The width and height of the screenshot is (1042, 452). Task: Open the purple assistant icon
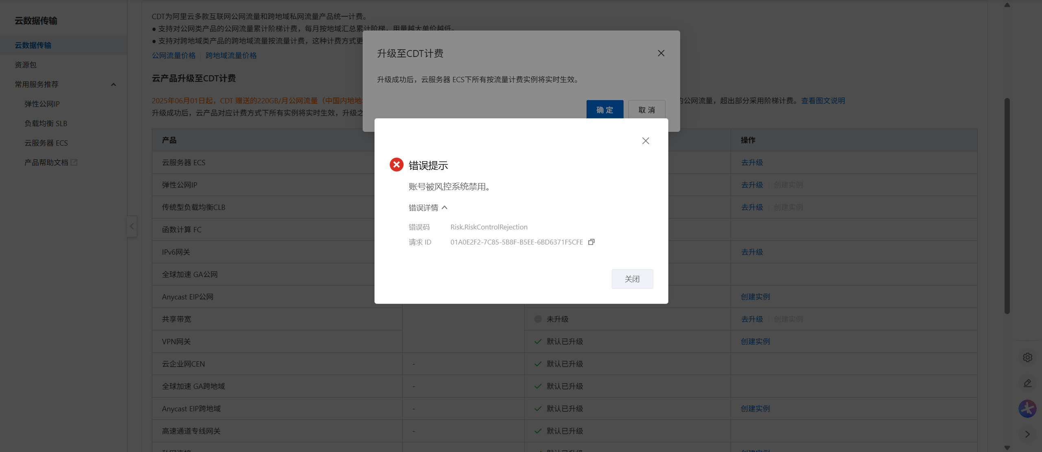click(x=1027, y=409)
